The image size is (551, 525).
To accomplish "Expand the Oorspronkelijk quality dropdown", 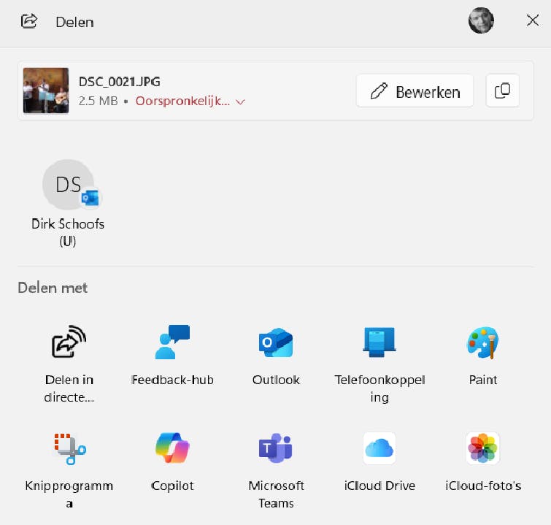I will 190,101.
